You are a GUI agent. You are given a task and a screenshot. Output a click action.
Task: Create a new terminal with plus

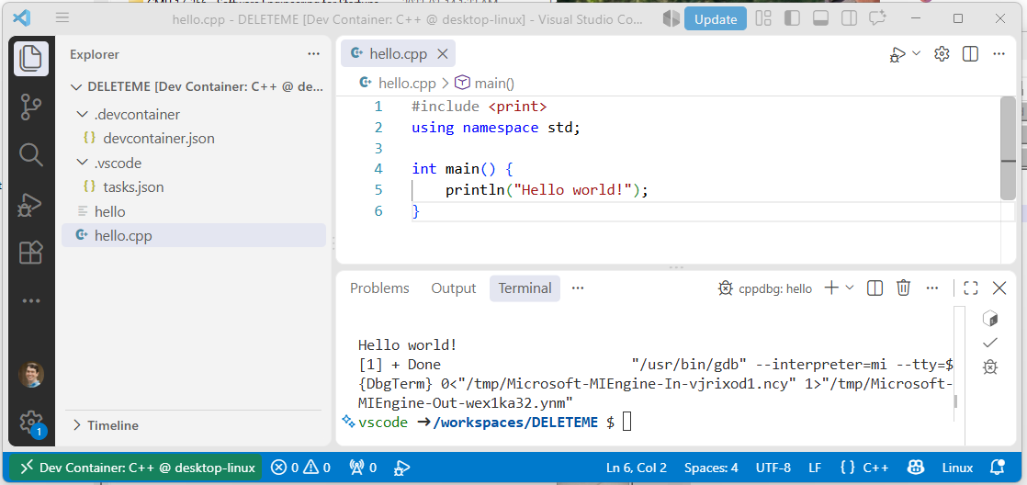pos(831,288)
